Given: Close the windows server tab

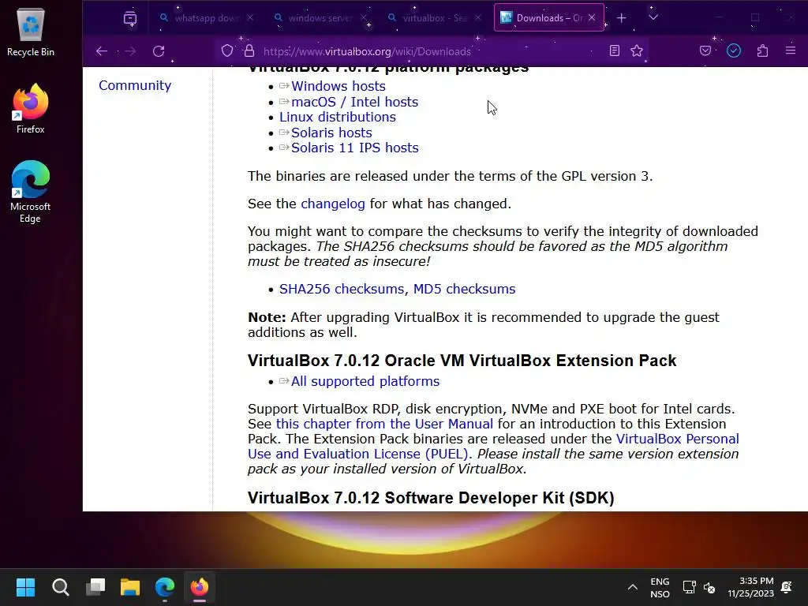Looking at the screenshot, I should 364,17.
